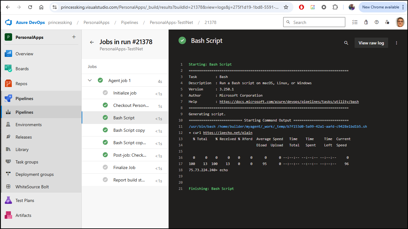Select the Bash Script step
Image resolution: width=408 pixels, height=229 pixels.
coord(125,118)
